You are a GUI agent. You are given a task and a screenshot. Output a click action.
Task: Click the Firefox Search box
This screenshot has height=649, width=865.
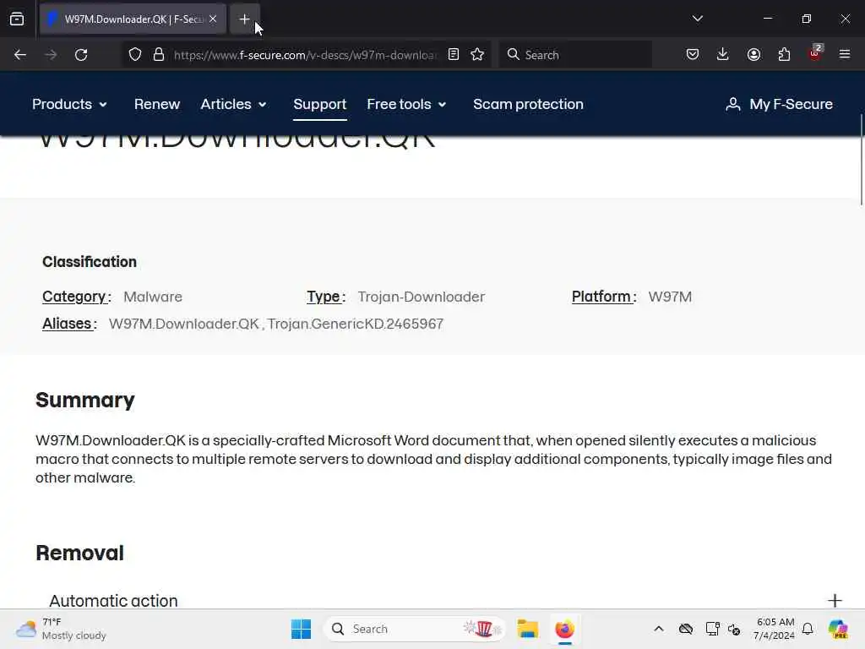575,55
